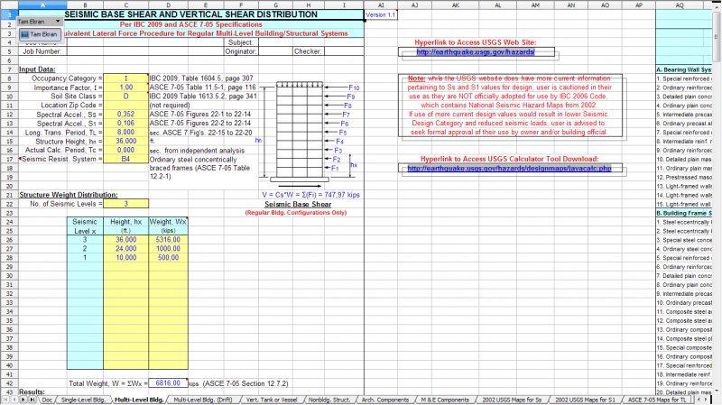Screen dimensions: 722x405
Task: Click the Subject field cell
Action: tap(311, 42)
